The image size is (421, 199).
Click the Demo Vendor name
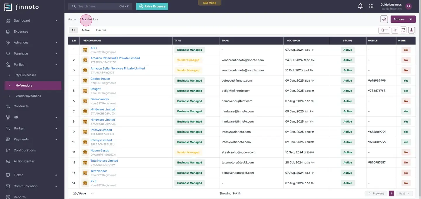(x=100, y=99)
